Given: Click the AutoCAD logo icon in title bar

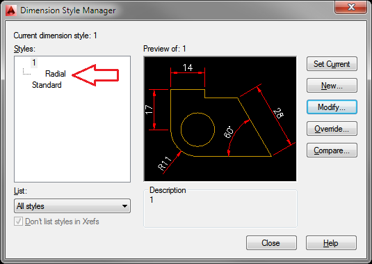Looking at the screenshot, I should tap(11, 10).
